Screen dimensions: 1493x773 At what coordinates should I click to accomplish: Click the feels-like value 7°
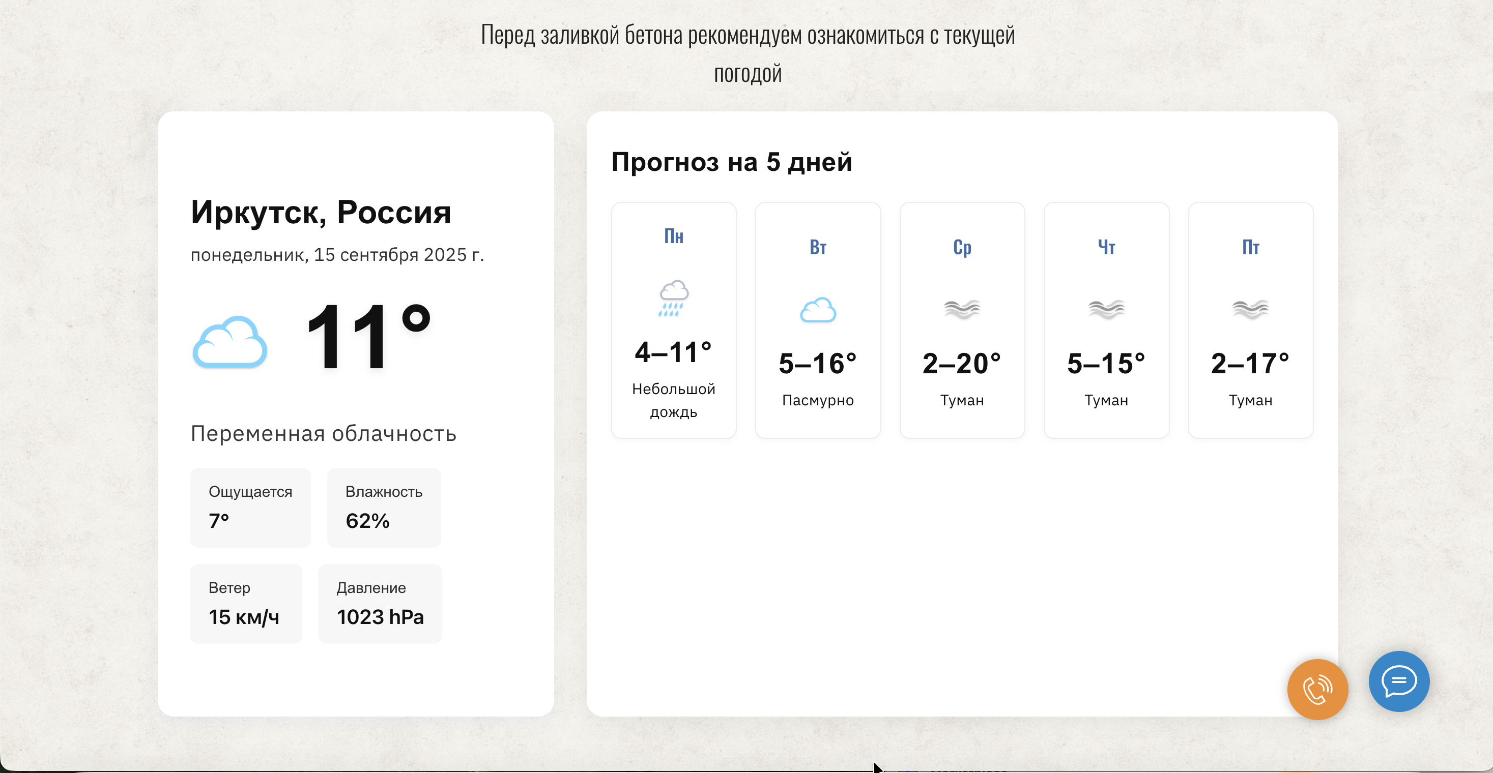point(219,521)
